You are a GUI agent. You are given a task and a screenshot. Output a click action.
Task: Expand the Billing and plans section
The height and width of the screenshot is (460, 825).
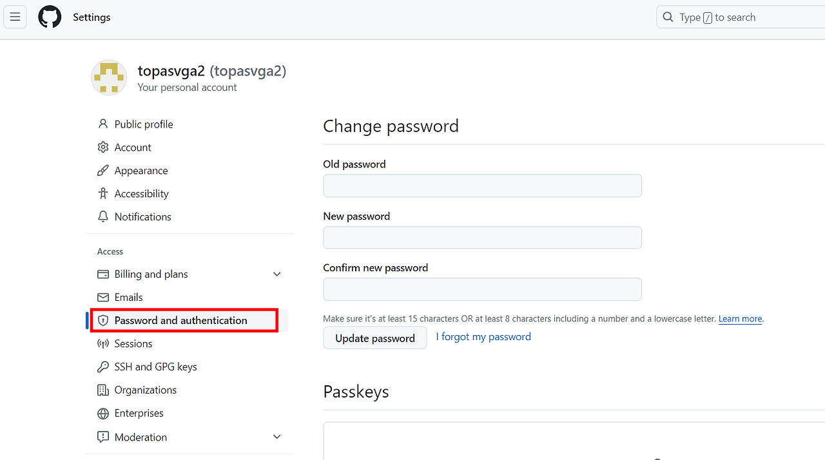pyautogui.click(x=277, y=274)
